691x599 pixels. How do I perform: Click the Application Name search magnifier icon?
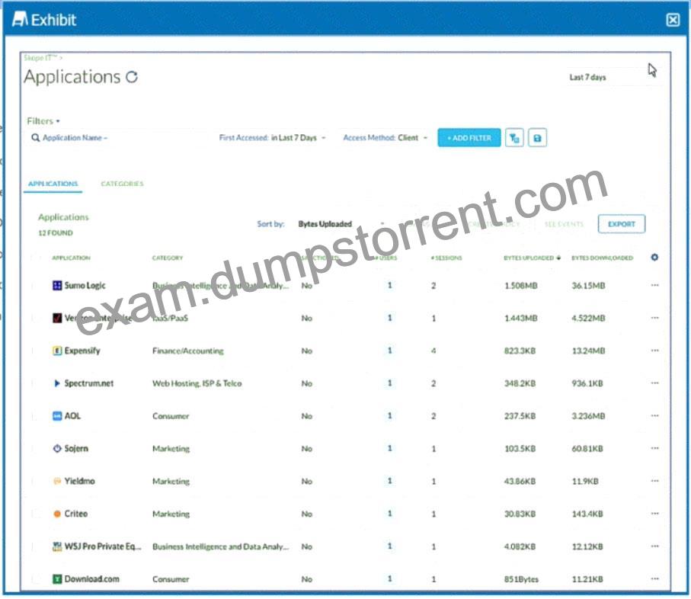pos(36,138)
